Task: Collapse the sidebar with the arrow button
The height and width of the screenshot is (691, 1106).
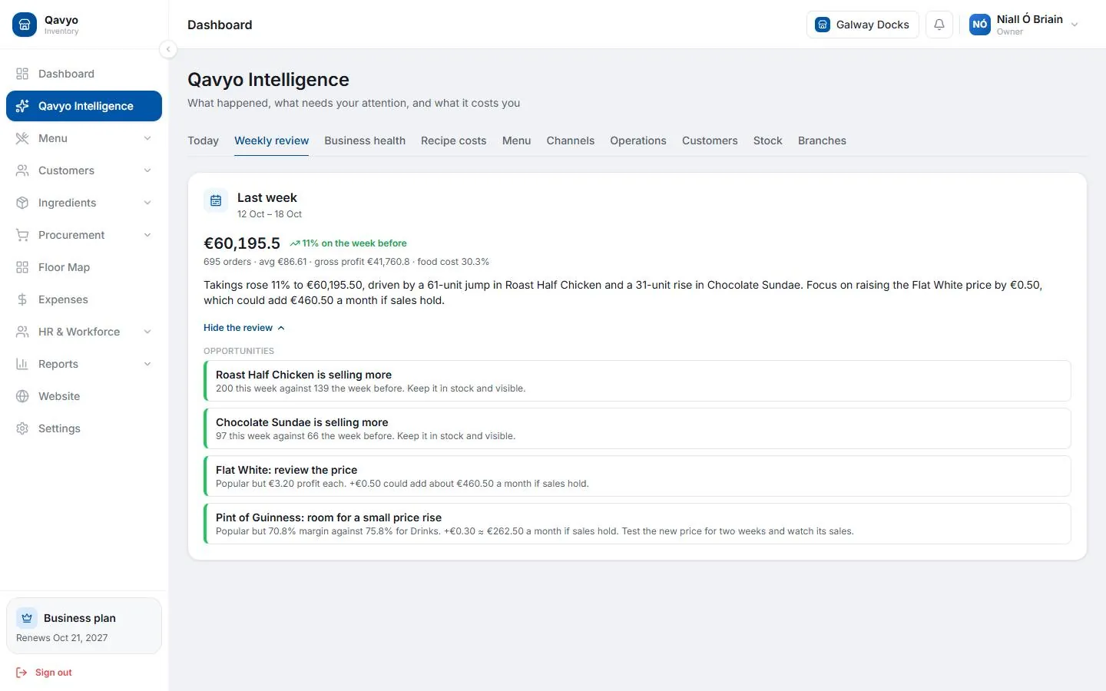Action: coord(168,49)
